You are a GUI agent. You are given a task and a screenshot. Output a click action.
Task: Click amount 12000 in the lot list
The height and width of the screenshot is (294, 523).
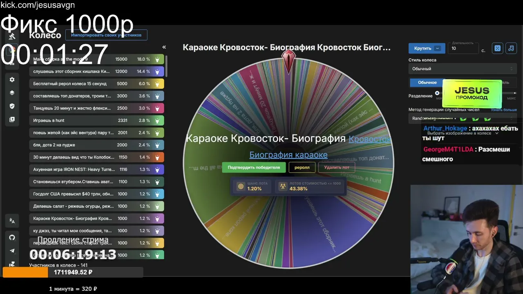pos(121,71)
